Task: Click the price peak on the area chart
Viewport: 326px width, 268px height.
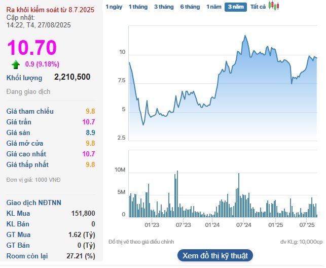Action: [245, 36]
